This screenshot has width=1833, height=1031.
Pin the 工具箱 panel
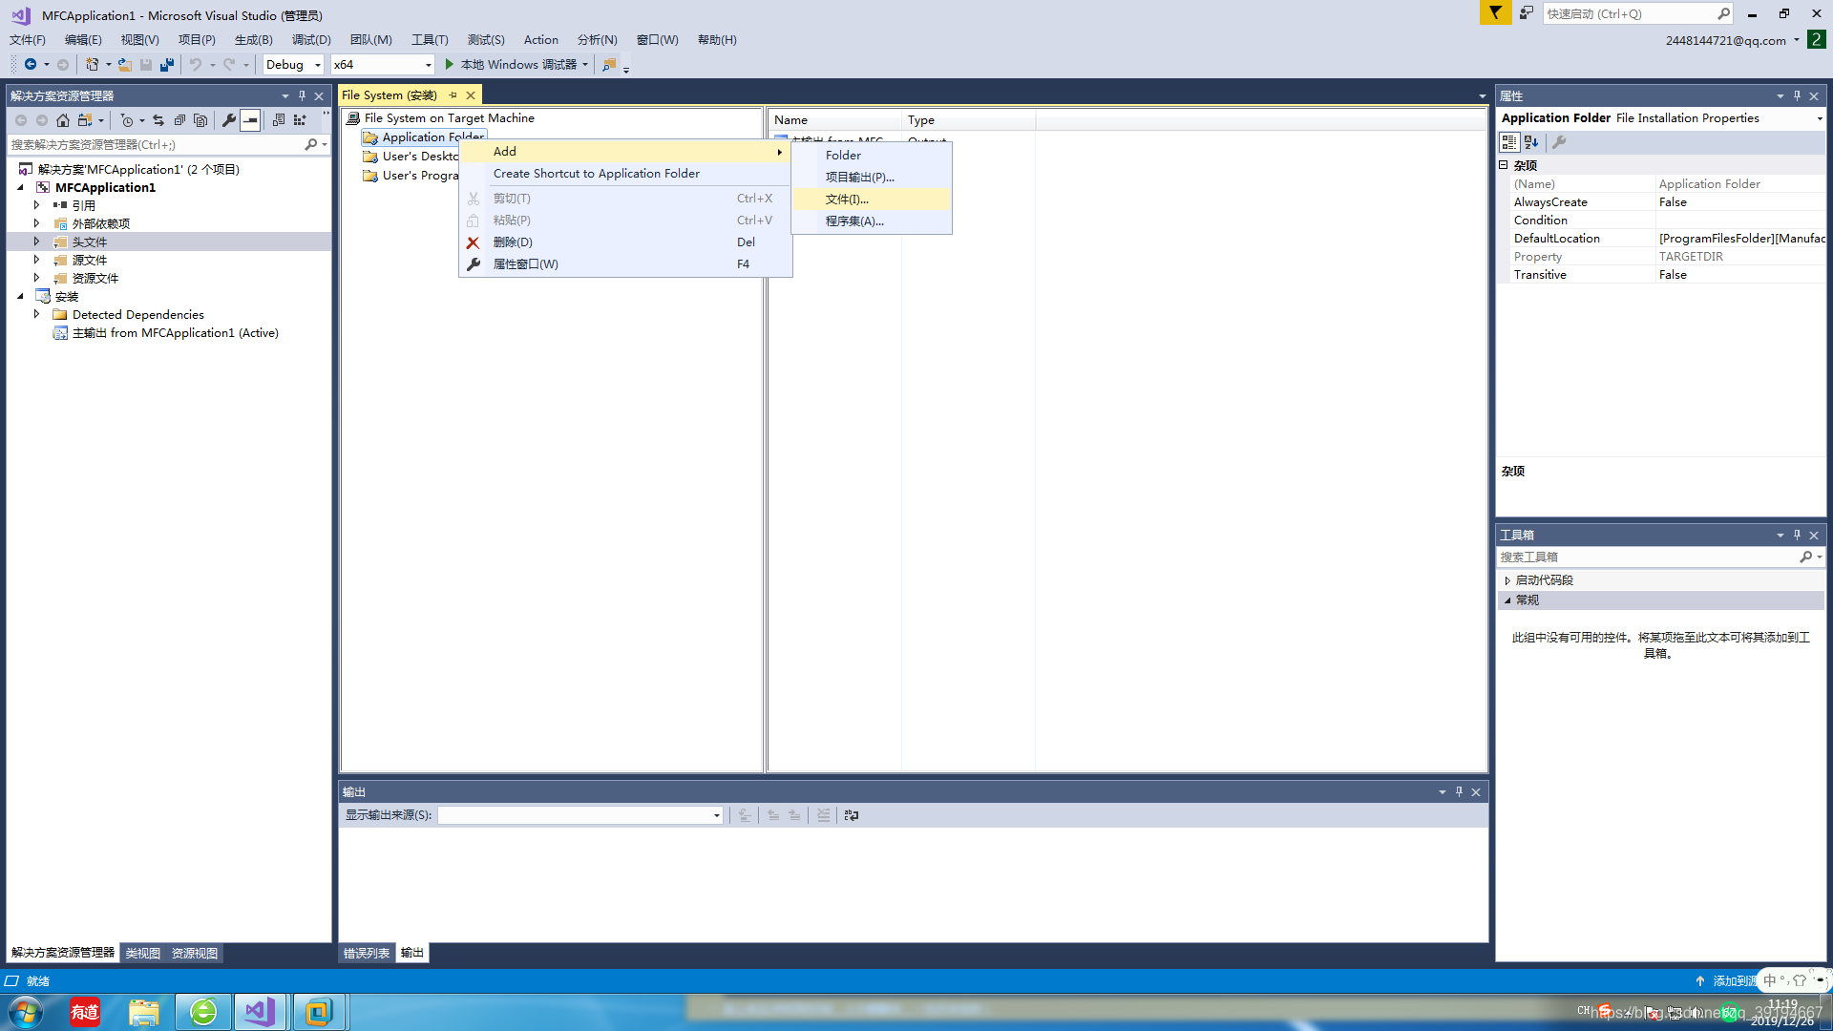(1797, 535)
